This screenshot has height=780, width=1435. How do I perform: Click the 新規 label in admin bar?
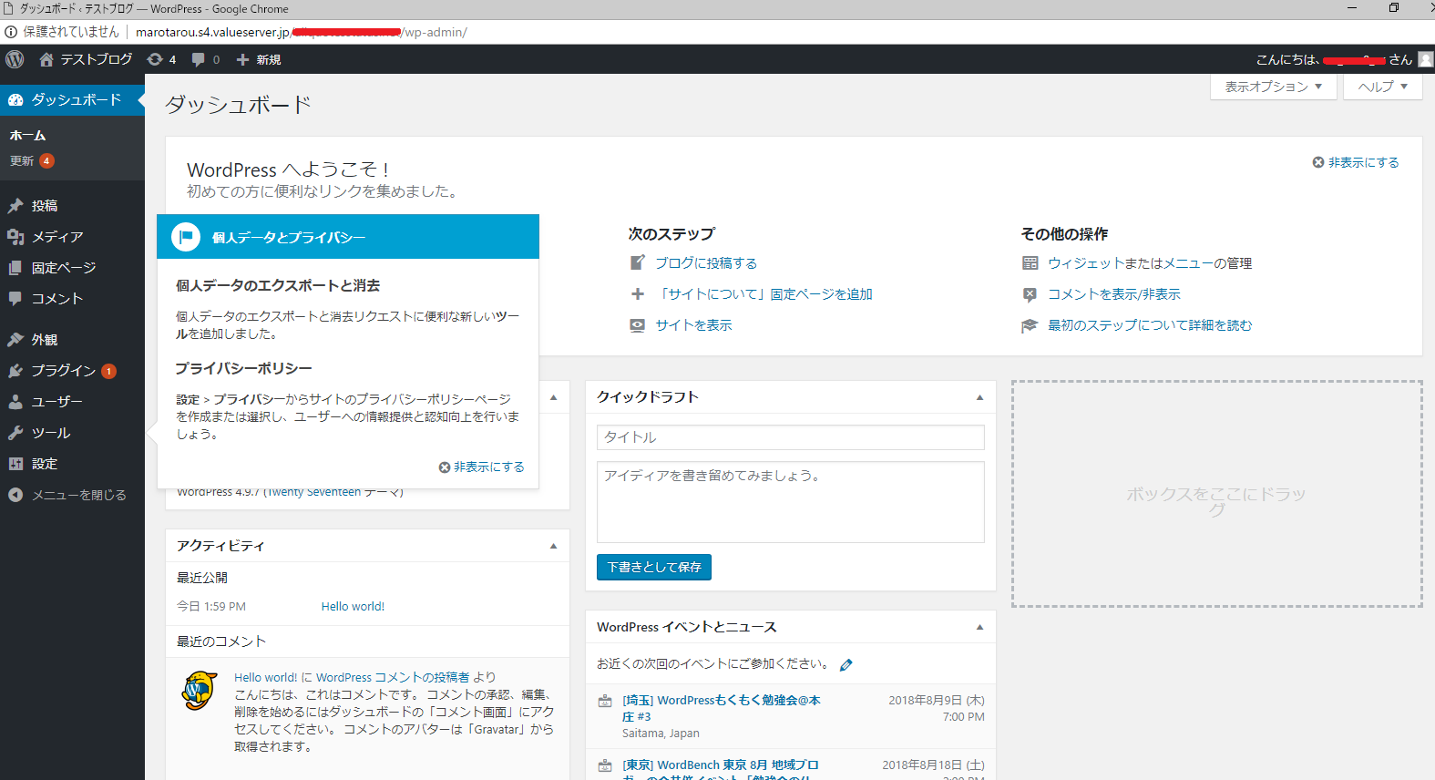pyautogui.click(x=269, y=59)
